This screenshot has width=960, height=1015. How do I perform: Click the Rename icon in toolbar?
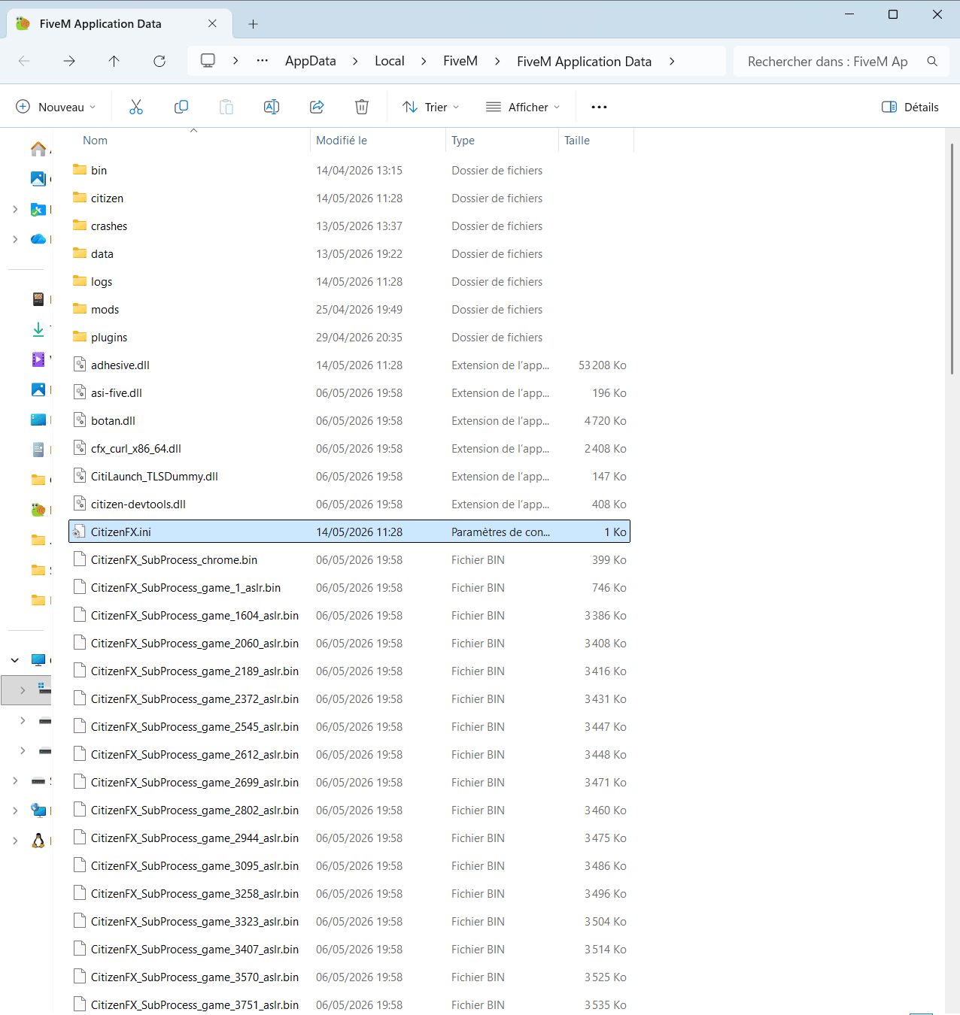pos(272,107)
